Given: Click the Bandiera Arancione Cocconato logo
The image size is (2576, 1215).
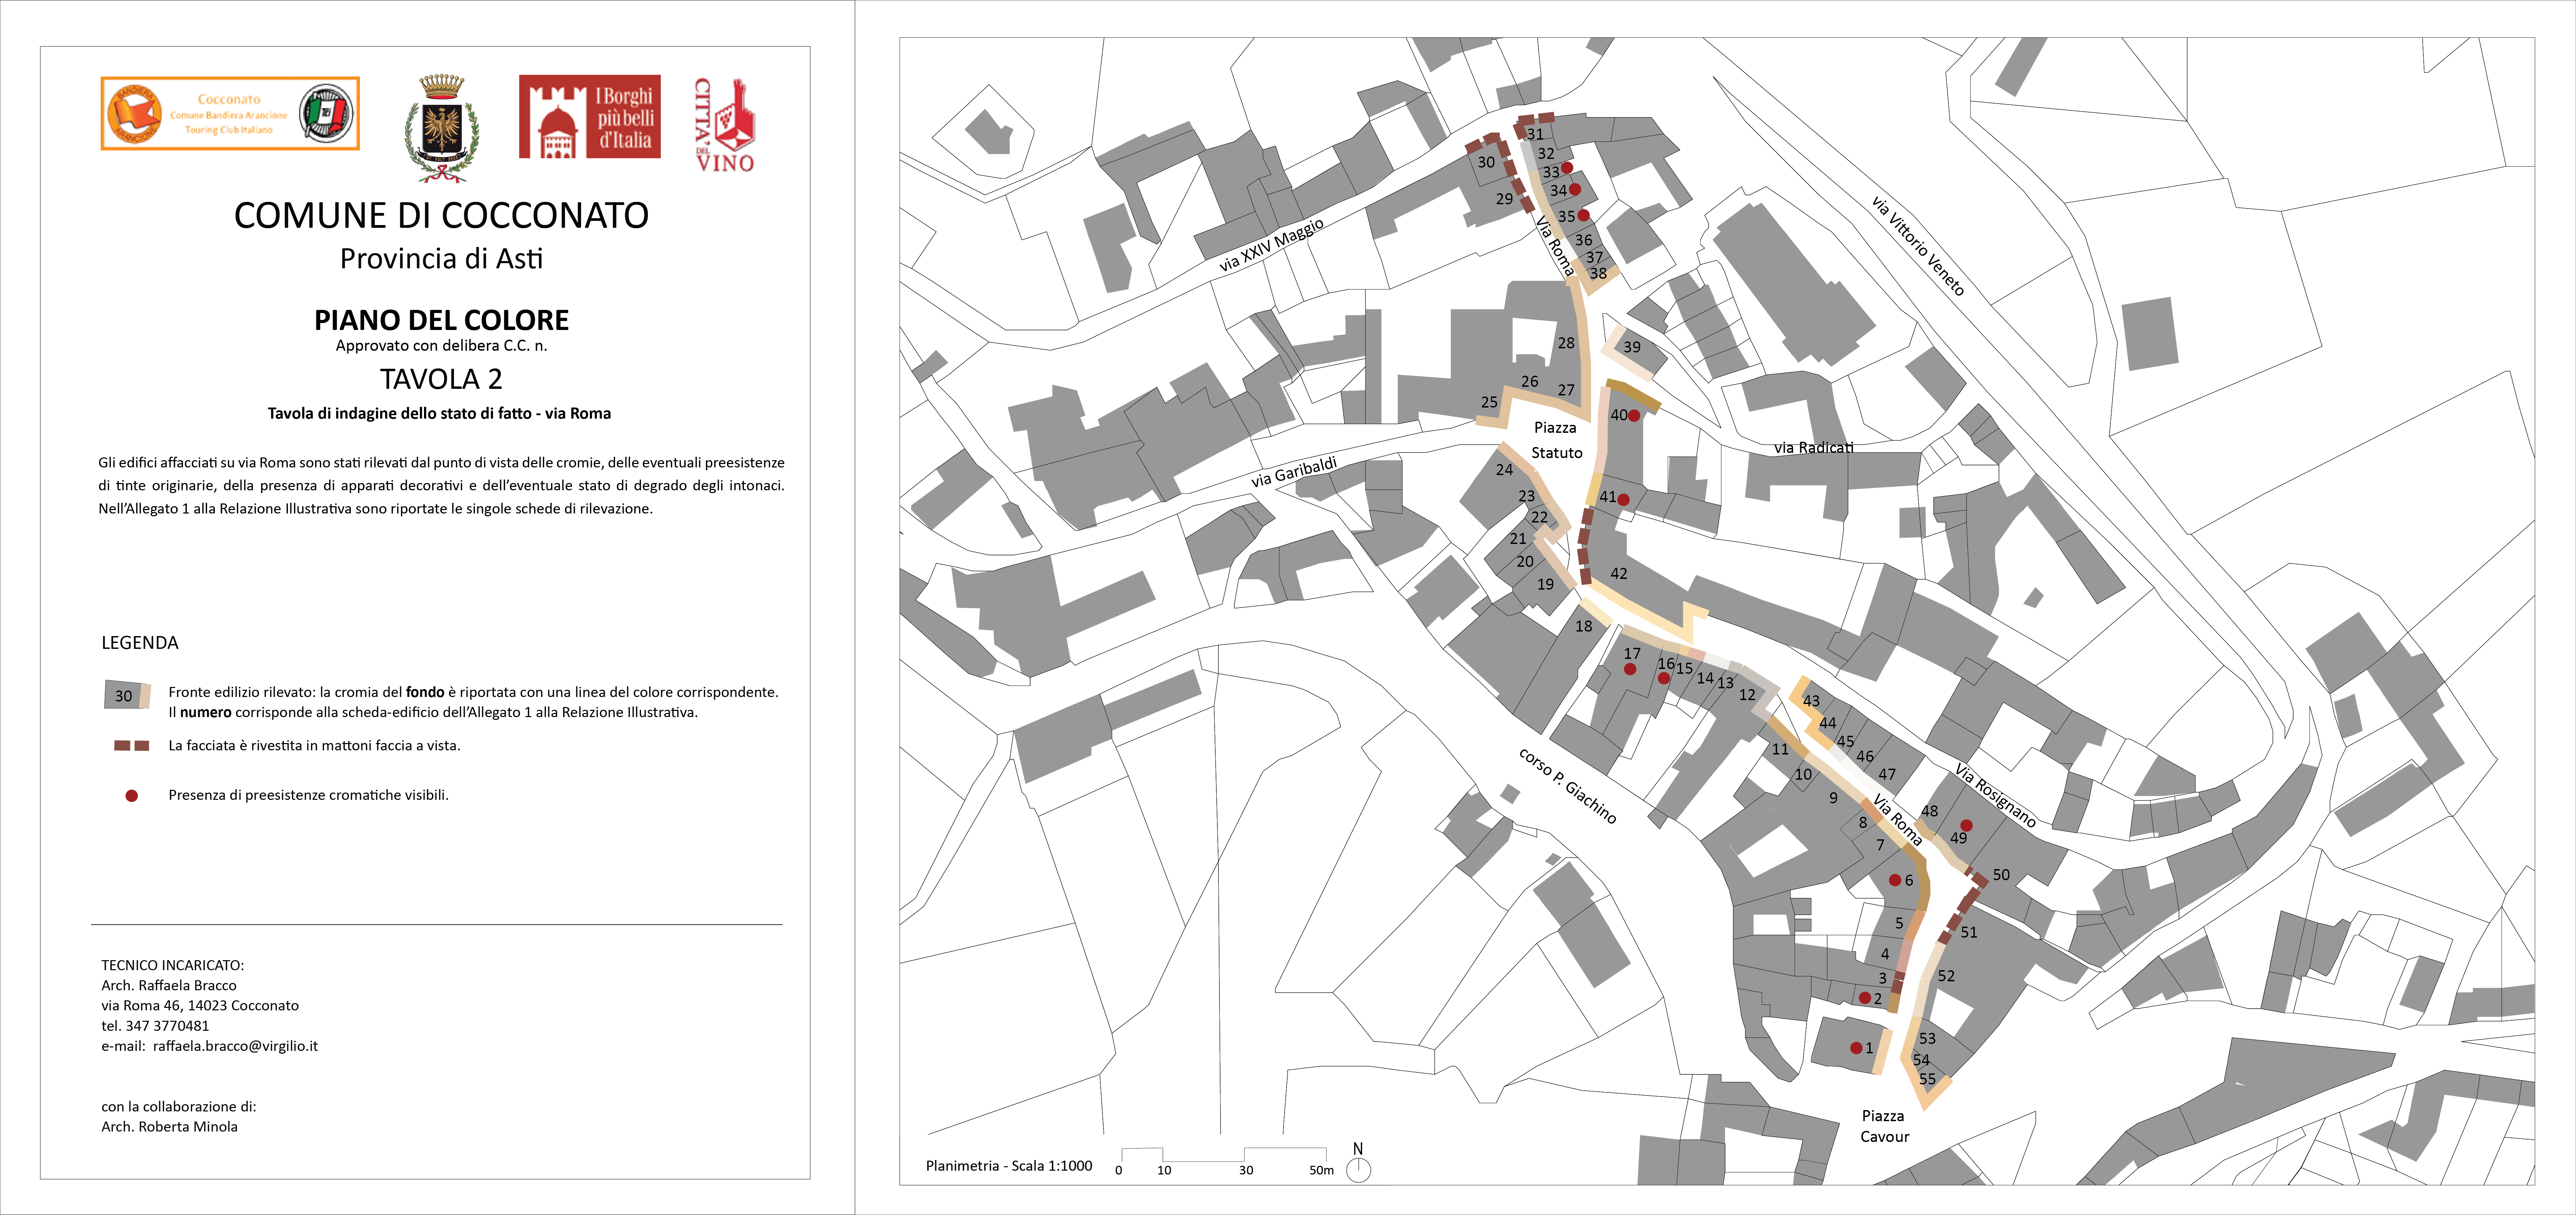Looking at the screenshot, I should 230,114.
